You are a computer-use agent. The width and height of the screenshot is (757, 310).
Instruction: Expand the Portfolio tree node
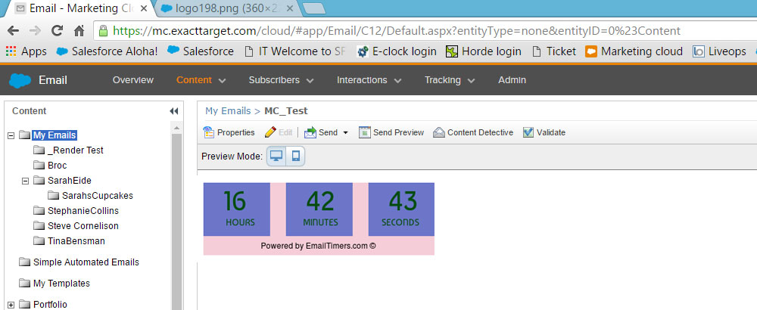click(11, 305)
